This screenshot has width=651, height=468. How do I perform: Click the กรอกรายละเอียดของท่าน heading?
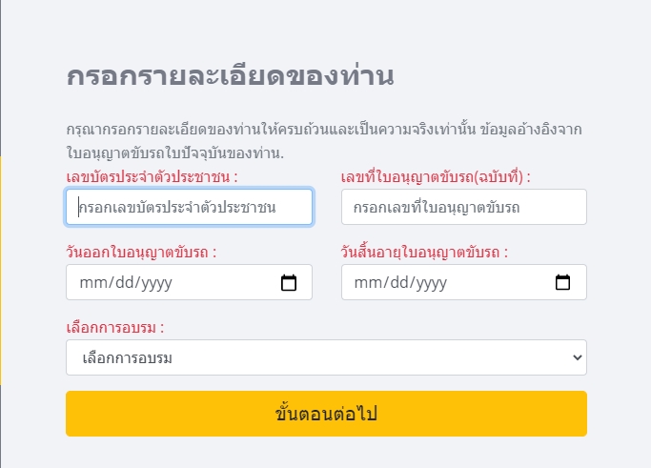point(230,76)
